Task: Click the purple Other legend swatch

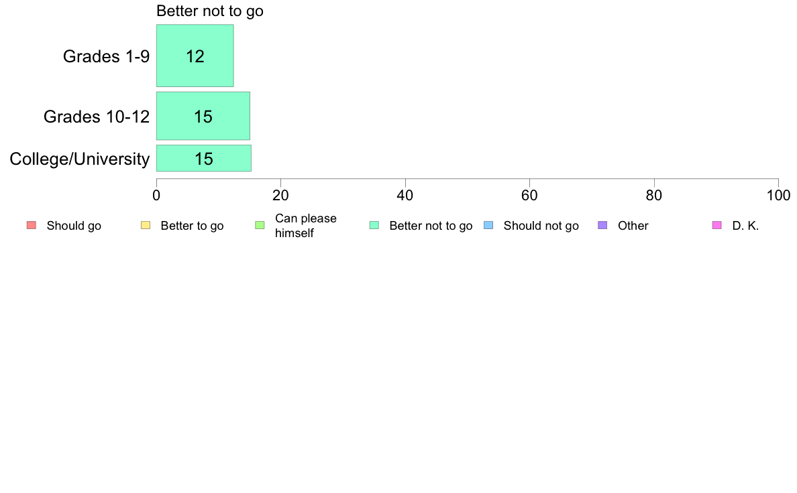Action: (602, 226)
